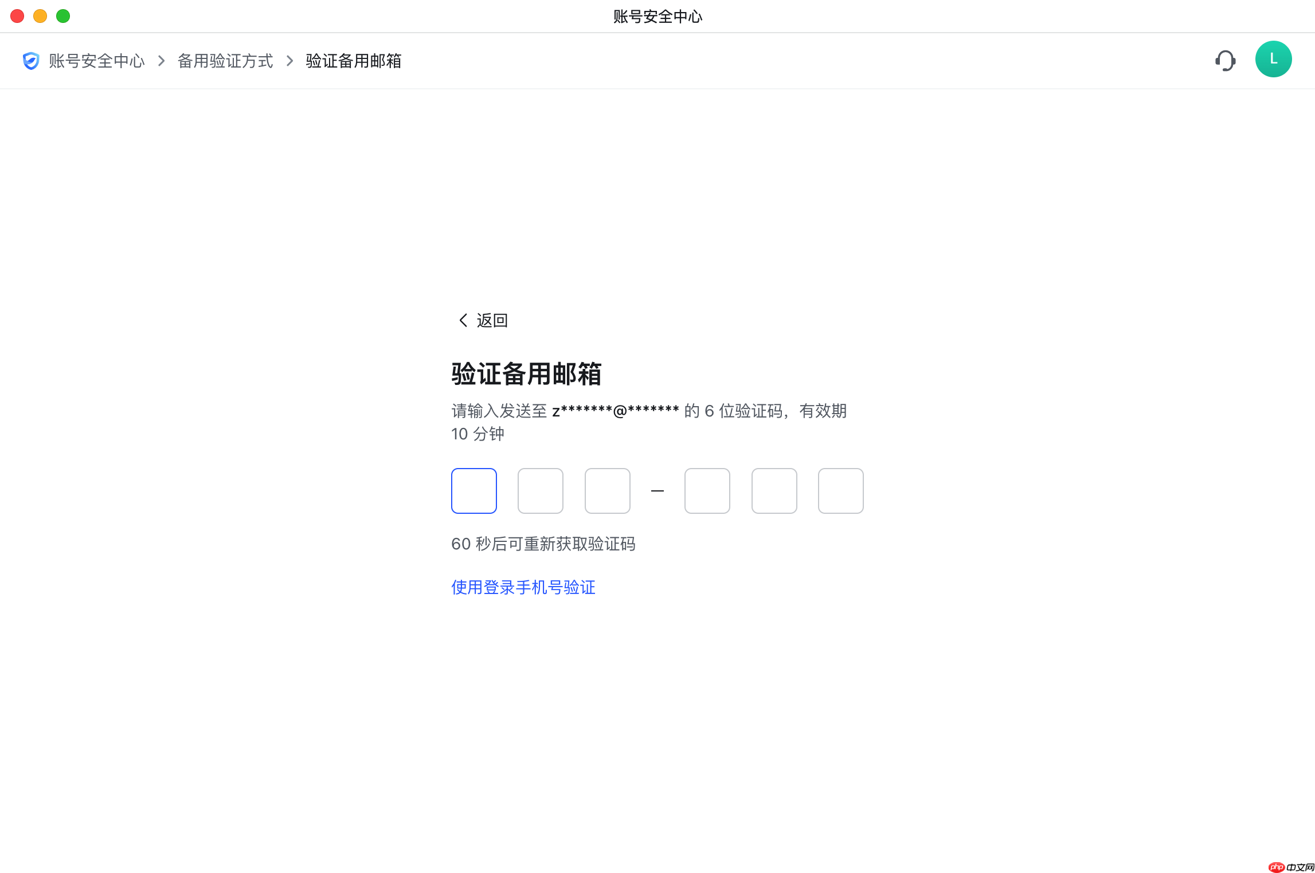Focus the sixth verification code box
The height and width of the screenshot is (873, 1315).
pos(841,491)
